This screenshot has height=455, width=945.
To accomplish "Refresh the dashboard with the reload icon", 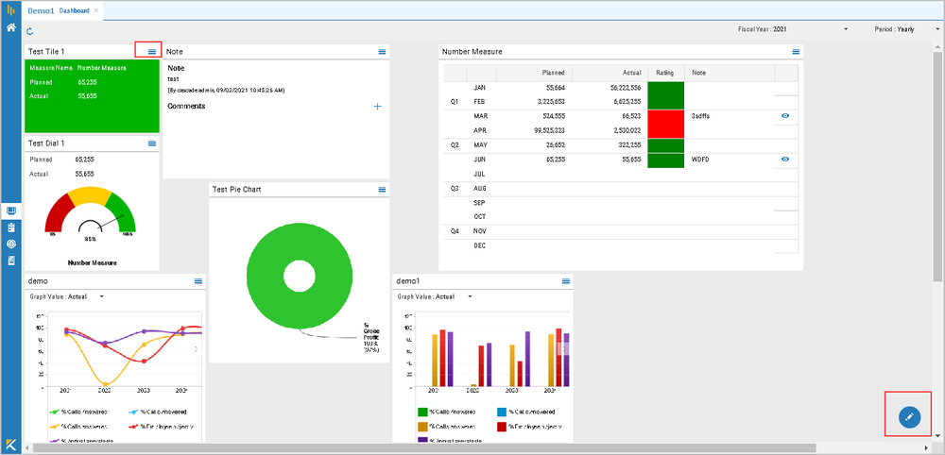I will 30,31.
